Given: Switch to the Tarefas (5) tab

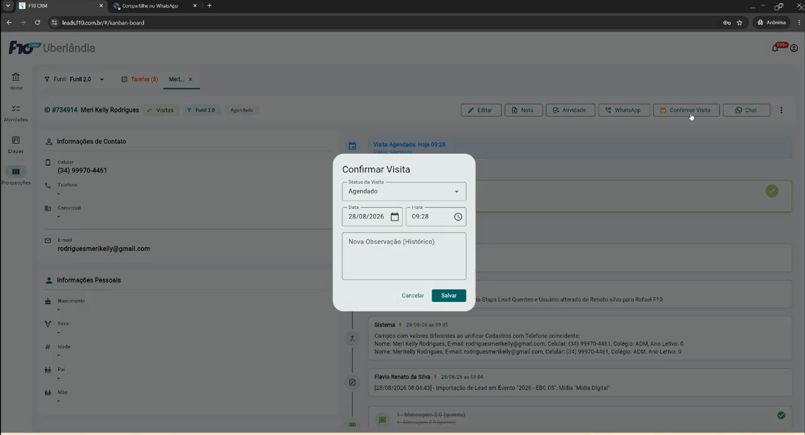Looking at the screenshot, I should pyautogui.click(x=140, y=79).
